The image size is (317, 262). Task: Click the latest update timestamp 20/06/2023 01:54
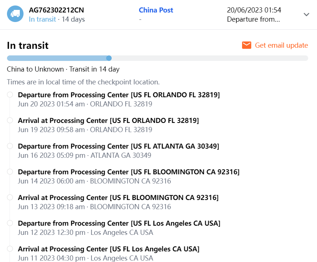point(254,10)
